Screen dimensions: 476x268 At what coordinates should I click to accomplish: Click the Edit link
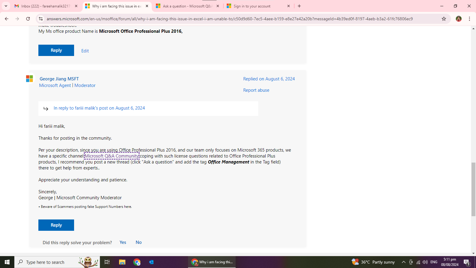click(85, 51)
